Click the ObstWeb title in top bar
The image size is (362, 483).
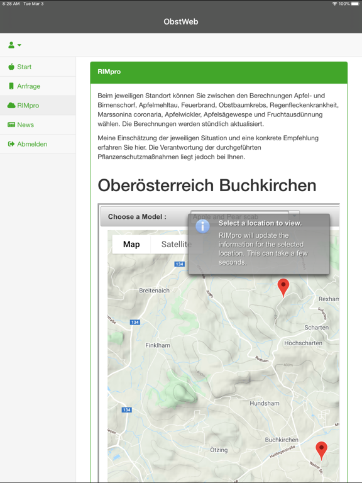tap(181, 21)
